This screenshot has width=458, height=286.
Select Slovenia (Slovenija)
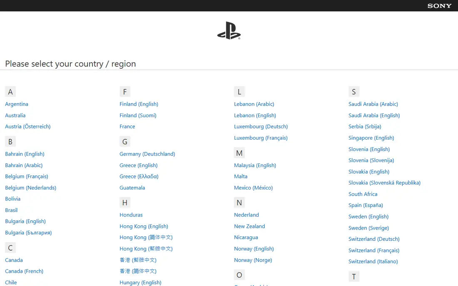pyautogui.click(x=371, y=160)
